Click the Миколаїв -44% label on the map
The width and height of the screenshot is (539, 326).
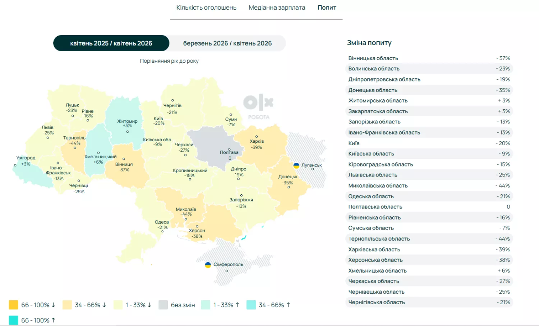point(186,212)
